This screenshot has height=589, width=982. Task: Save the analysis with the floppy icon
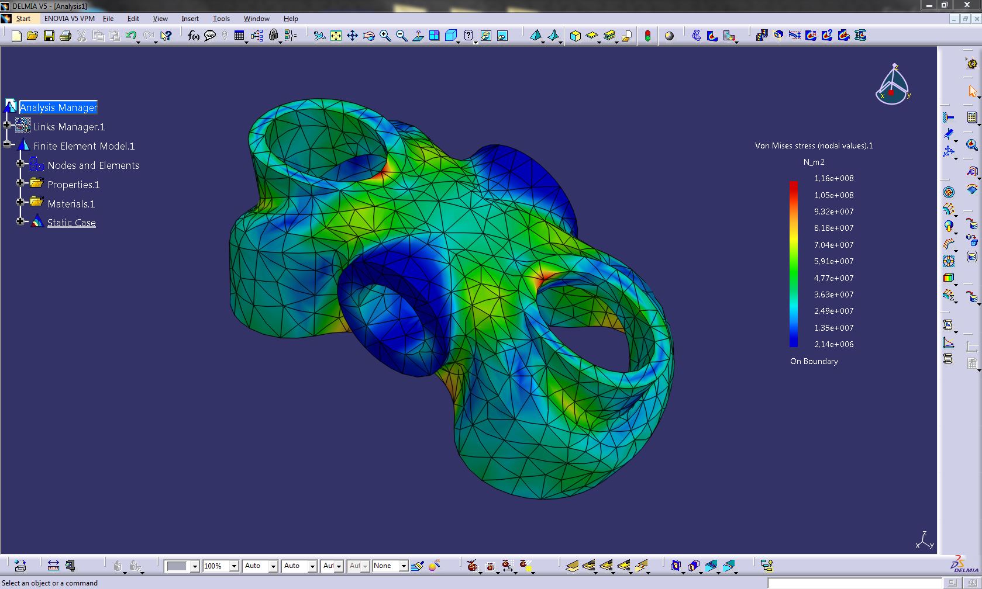[49, 36]
